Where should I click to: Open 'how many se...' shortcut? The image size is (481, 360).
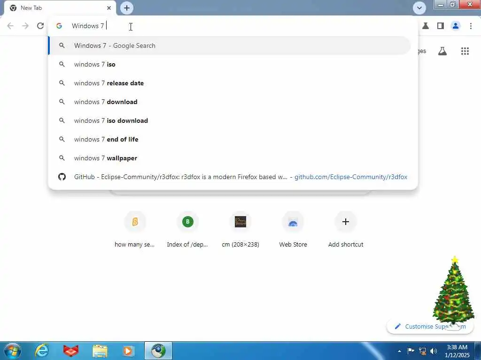(135, 229)
